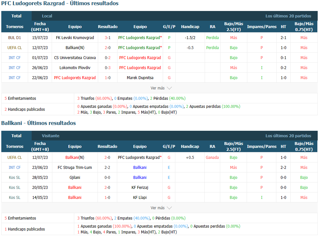Click the 0-3 result versus Lokomotiv Plovdiv

(x=108, y=67)
